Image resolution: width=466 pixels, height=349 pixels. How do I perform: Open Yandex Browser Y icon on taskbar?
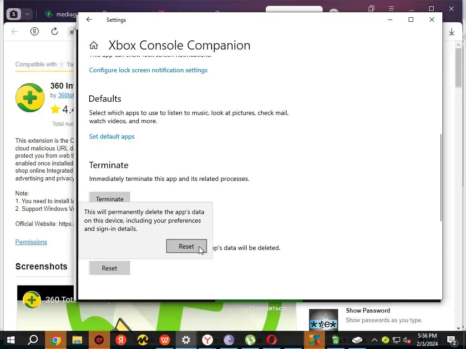(x=208, y=340)
